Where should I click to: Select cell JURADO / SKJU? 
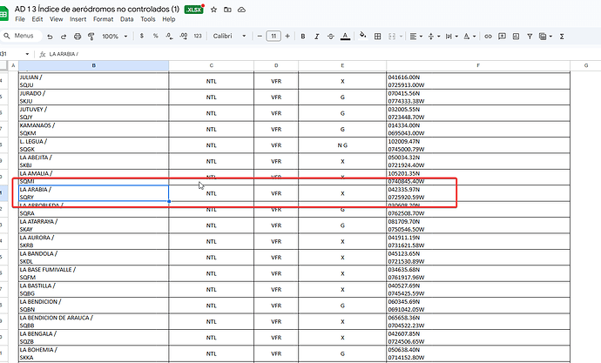pos(93,97)
